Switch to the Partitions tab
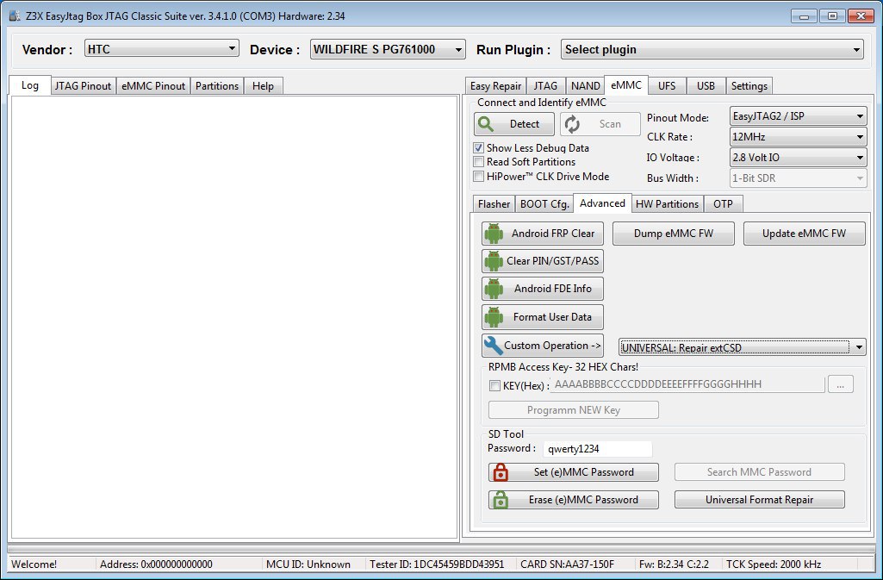This screenshot has width=883, height=580. [217, 86]
